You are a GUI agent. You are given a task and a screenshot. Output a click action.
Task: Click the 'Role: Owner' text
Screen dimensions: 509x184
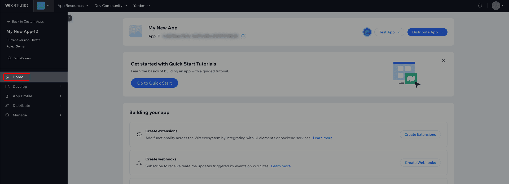point(16,46)
